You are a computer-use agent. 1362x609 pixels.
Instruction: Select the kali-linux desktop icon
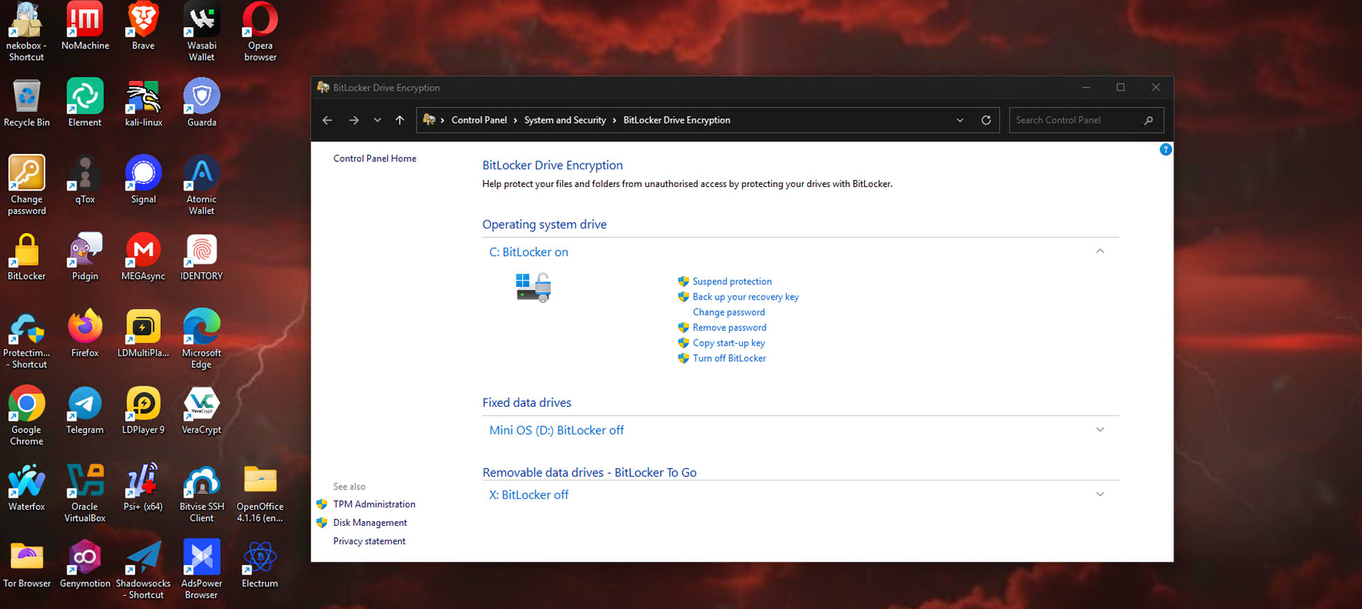[x=143, y=103]
